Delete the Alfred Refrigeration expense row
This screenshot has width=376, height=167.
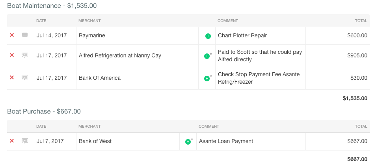point(12,55)
